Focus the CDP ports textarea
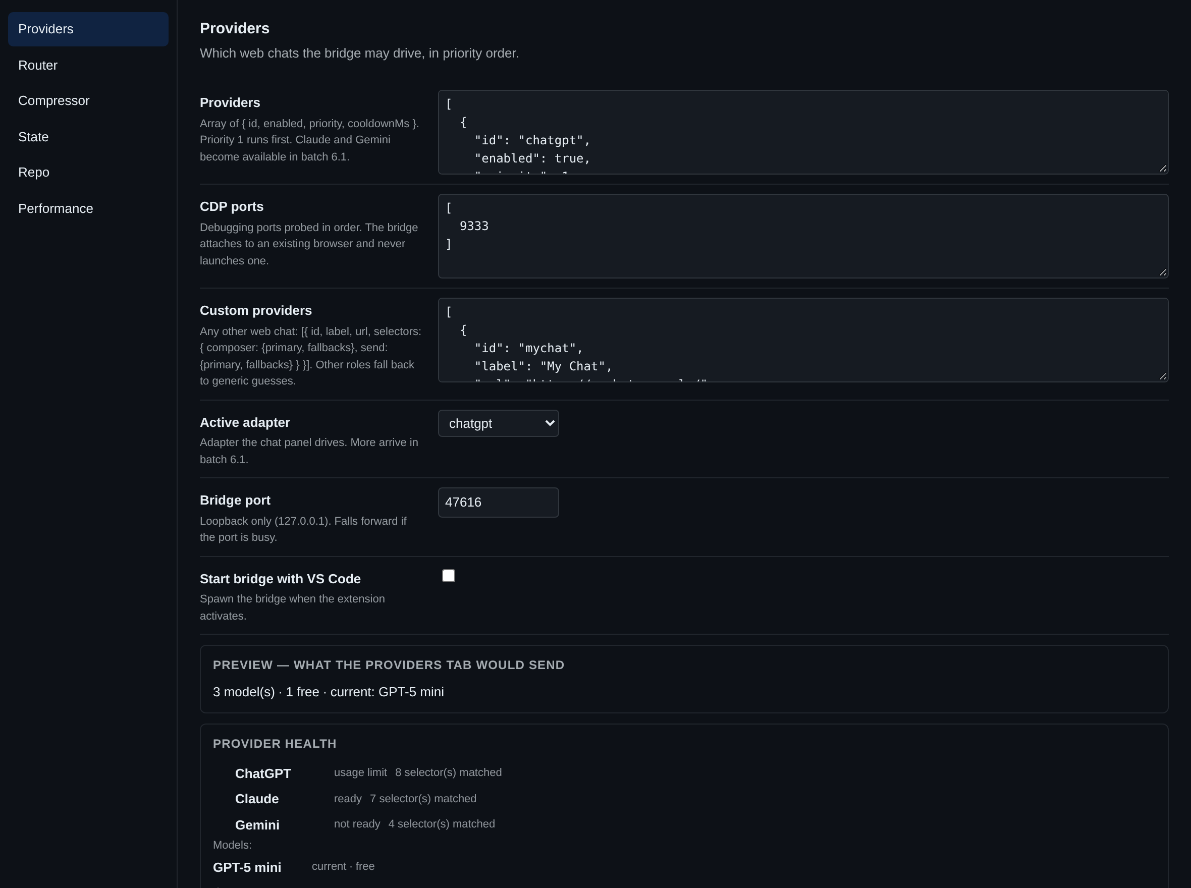This screenshot has height=888, width=1191. pos(803,236)
